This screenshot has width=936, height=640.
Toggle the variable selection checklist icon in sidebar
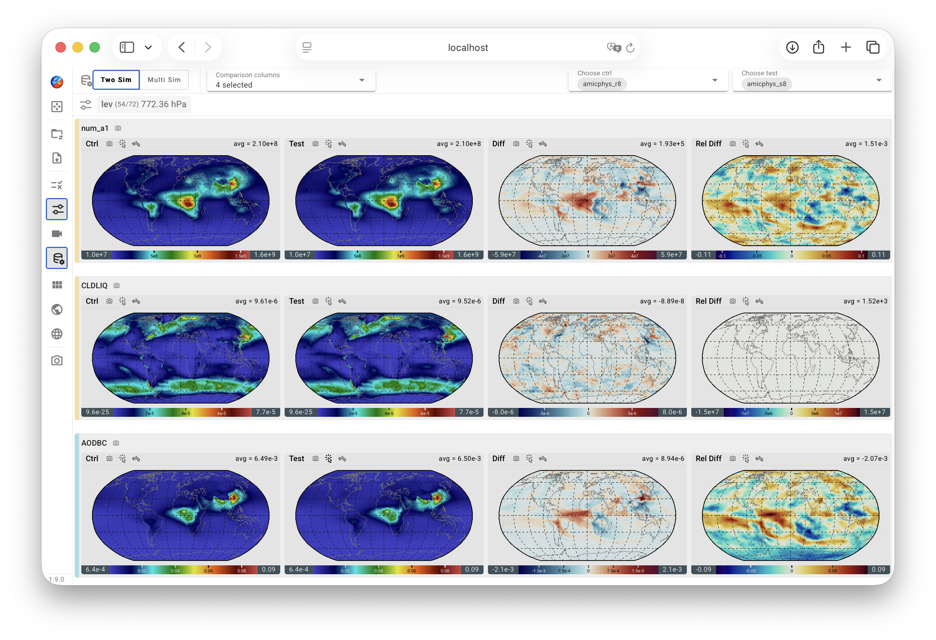57,185
